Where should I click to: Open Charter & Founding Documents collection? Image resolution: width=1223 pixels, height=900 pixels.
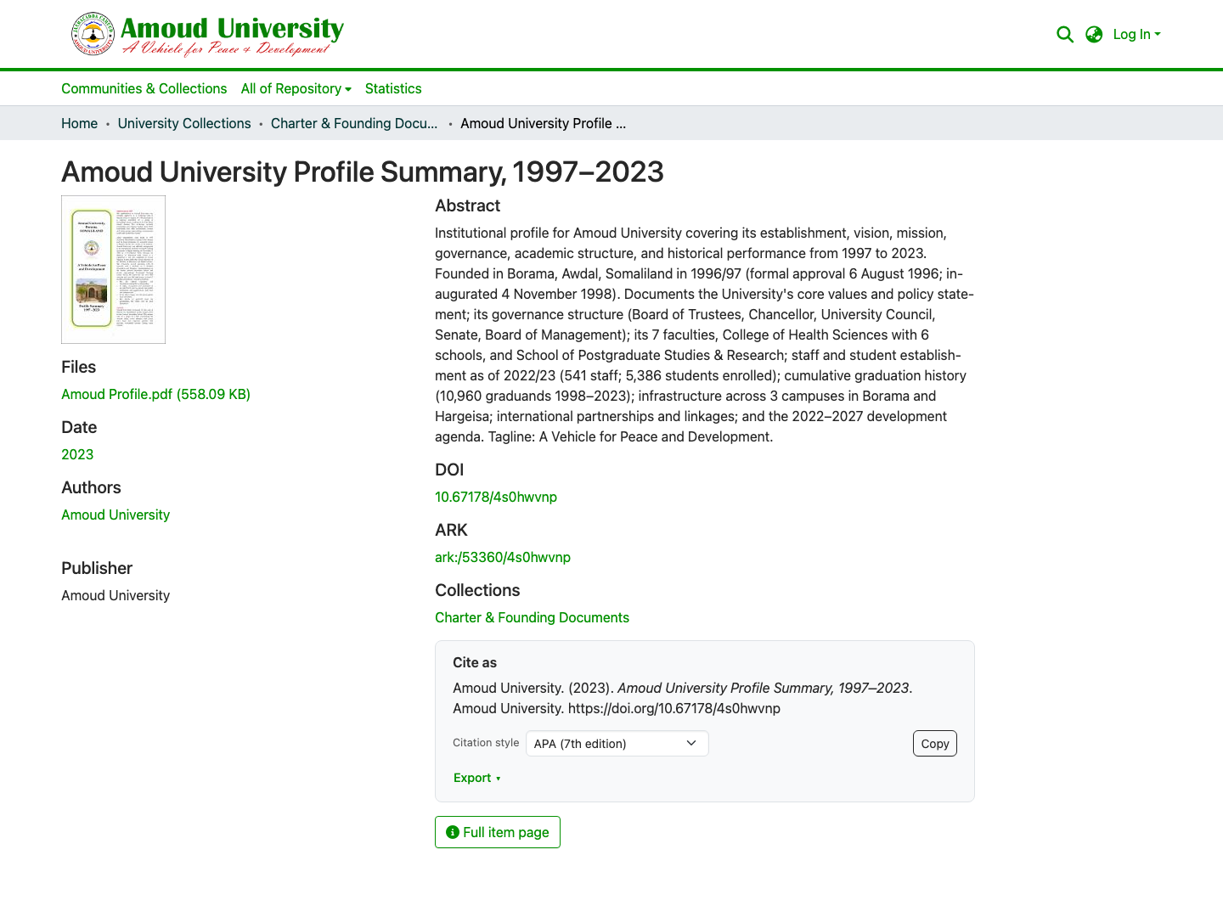pyautogui.click(x=532, y=617)
